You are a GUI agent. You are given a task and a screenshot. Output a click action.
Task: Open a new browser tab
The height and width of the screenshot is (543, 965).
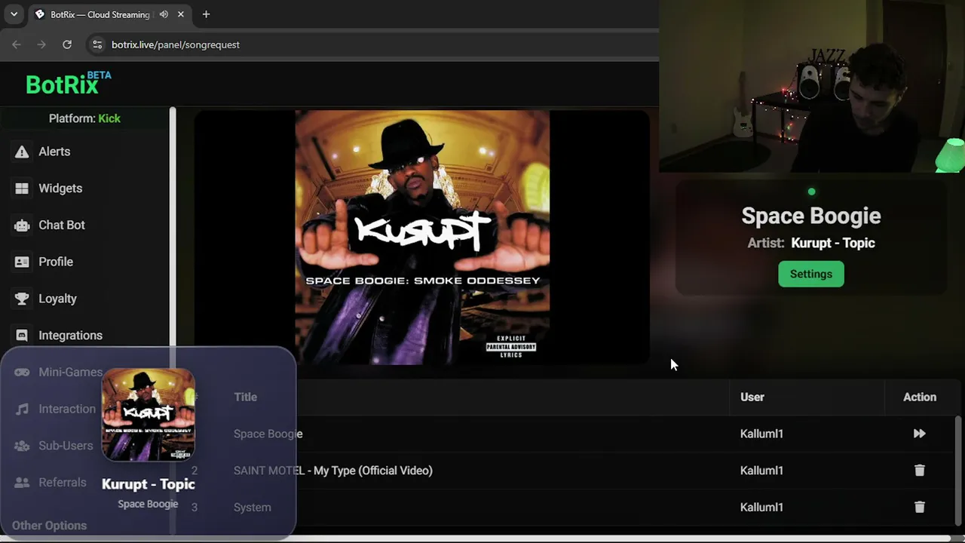coord(206,14)
